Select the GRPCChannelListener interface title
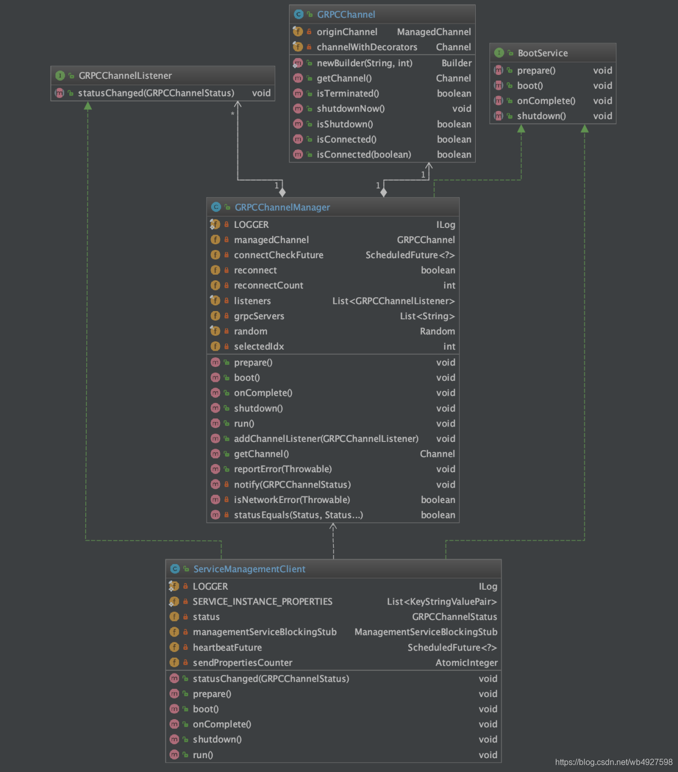The height and width of the screenshot is (772, 678). coord(125,75)
